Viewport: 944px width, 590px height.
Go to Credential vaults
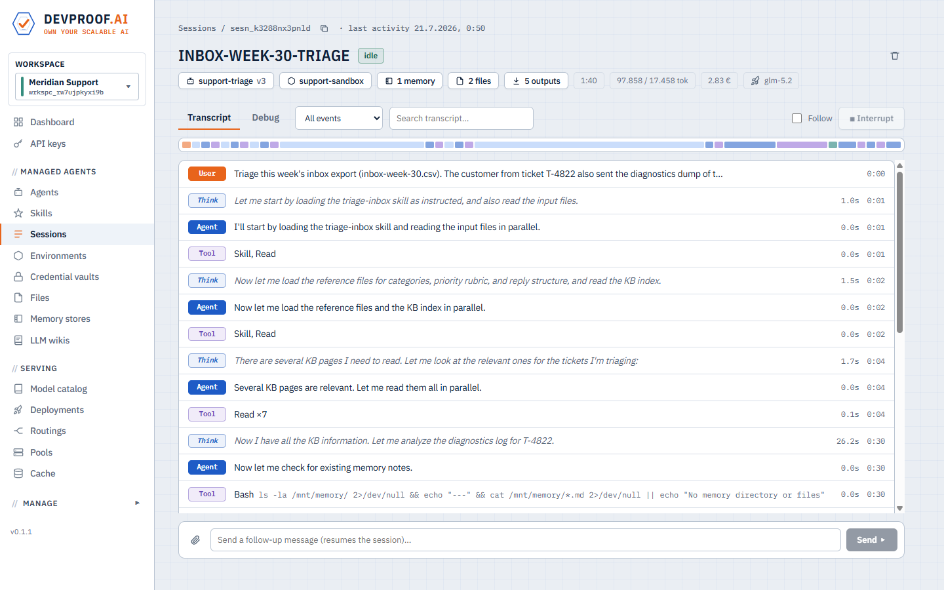77,277
